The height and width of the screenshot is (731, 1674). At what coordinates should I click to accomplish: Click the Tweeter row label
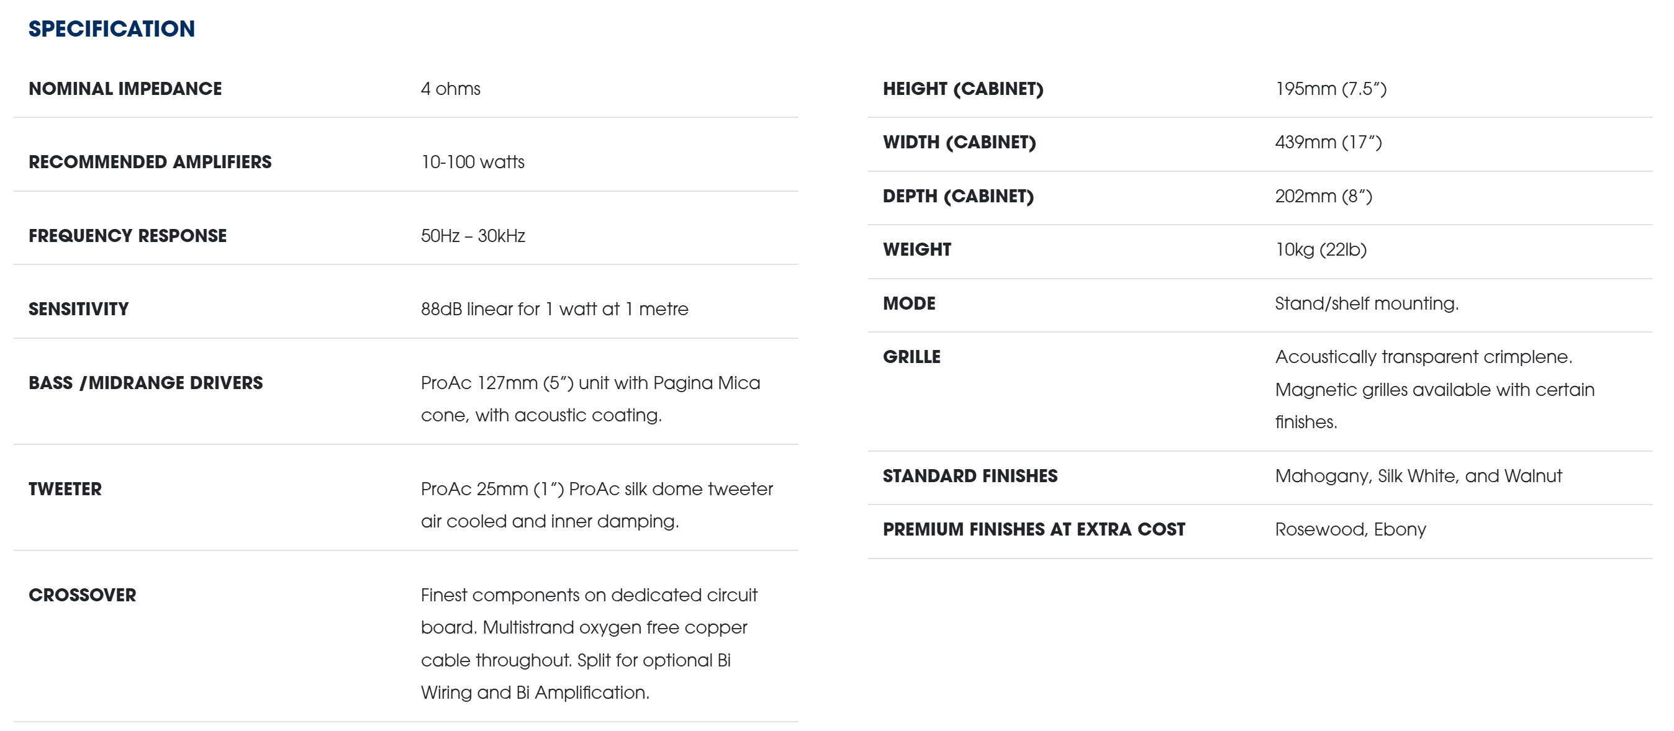click(x=65, y=489)
